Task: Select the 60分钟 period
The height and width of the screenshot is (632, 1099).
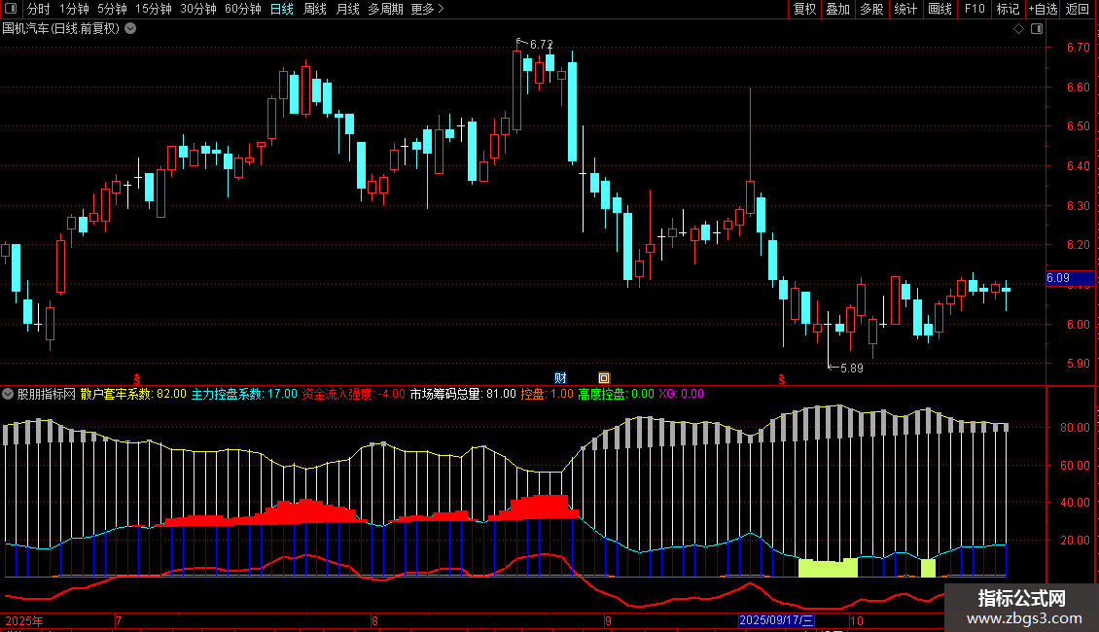Action: click(x=243, y=9)
